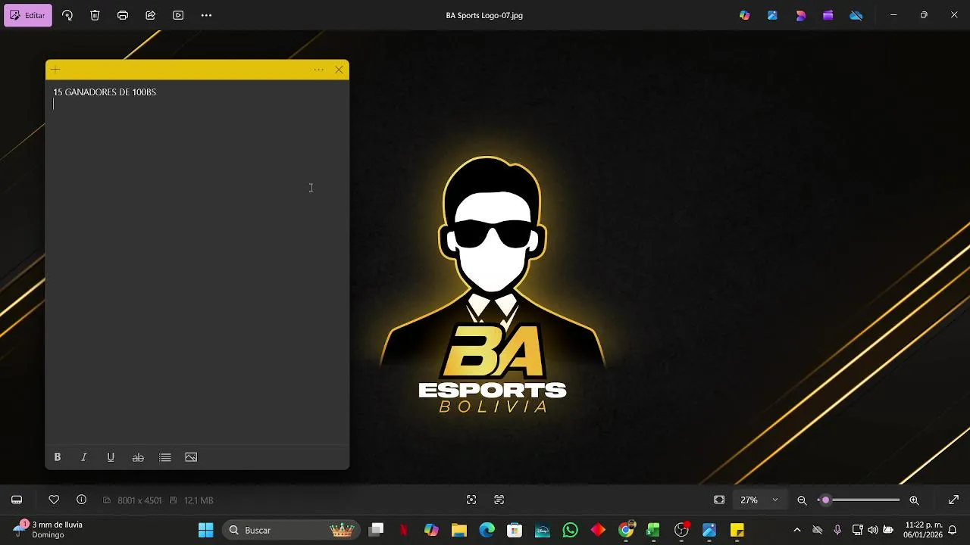Click the 12.1 MB file size text
Image resolution: width=970 pixels, height=545 pixels.
[199, 500]
